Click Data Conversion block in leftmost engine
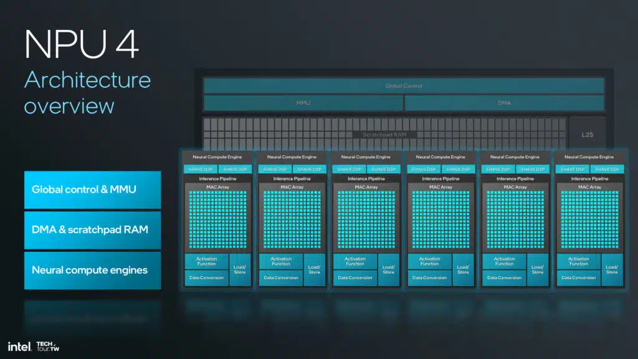Viewport: 638px width, 359px height. coord(207,278)
